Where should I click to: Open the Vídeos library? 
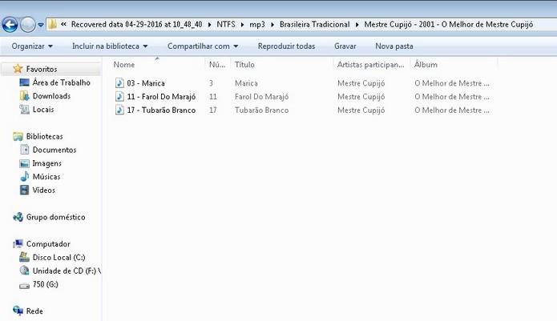(44, 190)
